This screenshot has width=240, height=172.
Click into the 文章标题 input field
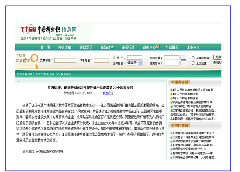[x=65, y=60]
